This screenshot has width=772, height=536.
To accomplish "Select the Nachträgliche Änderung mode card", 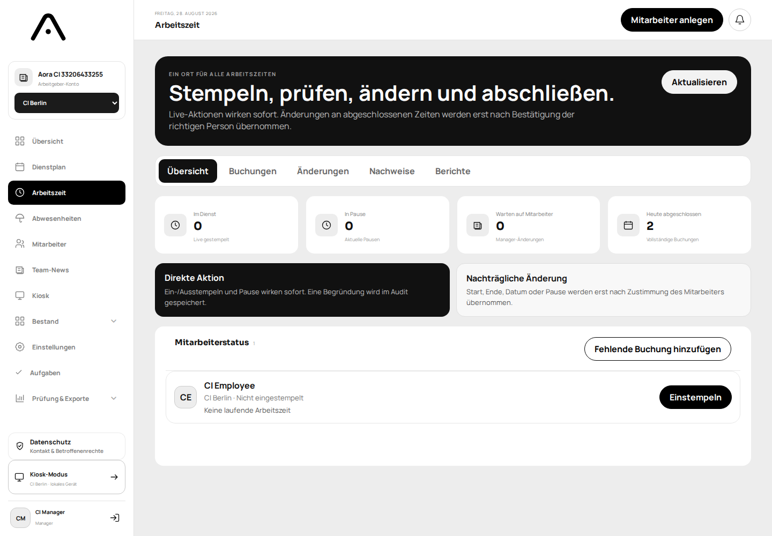I will [604, 290].
